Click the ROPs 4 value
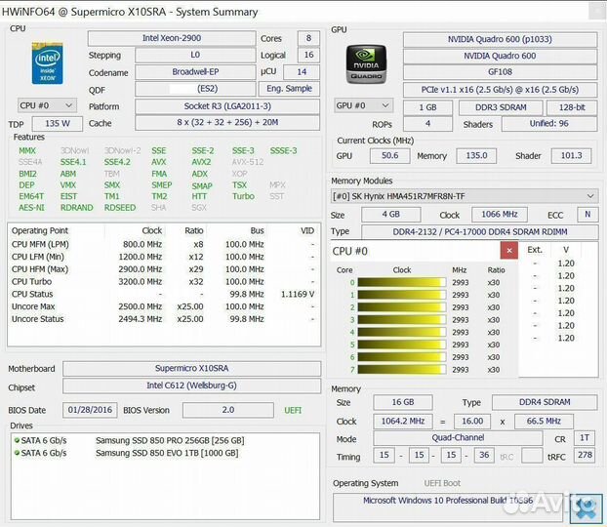Image resolution: width=607 pixels, height=527 pixels. pyautogui.click(x=427, y=124)
